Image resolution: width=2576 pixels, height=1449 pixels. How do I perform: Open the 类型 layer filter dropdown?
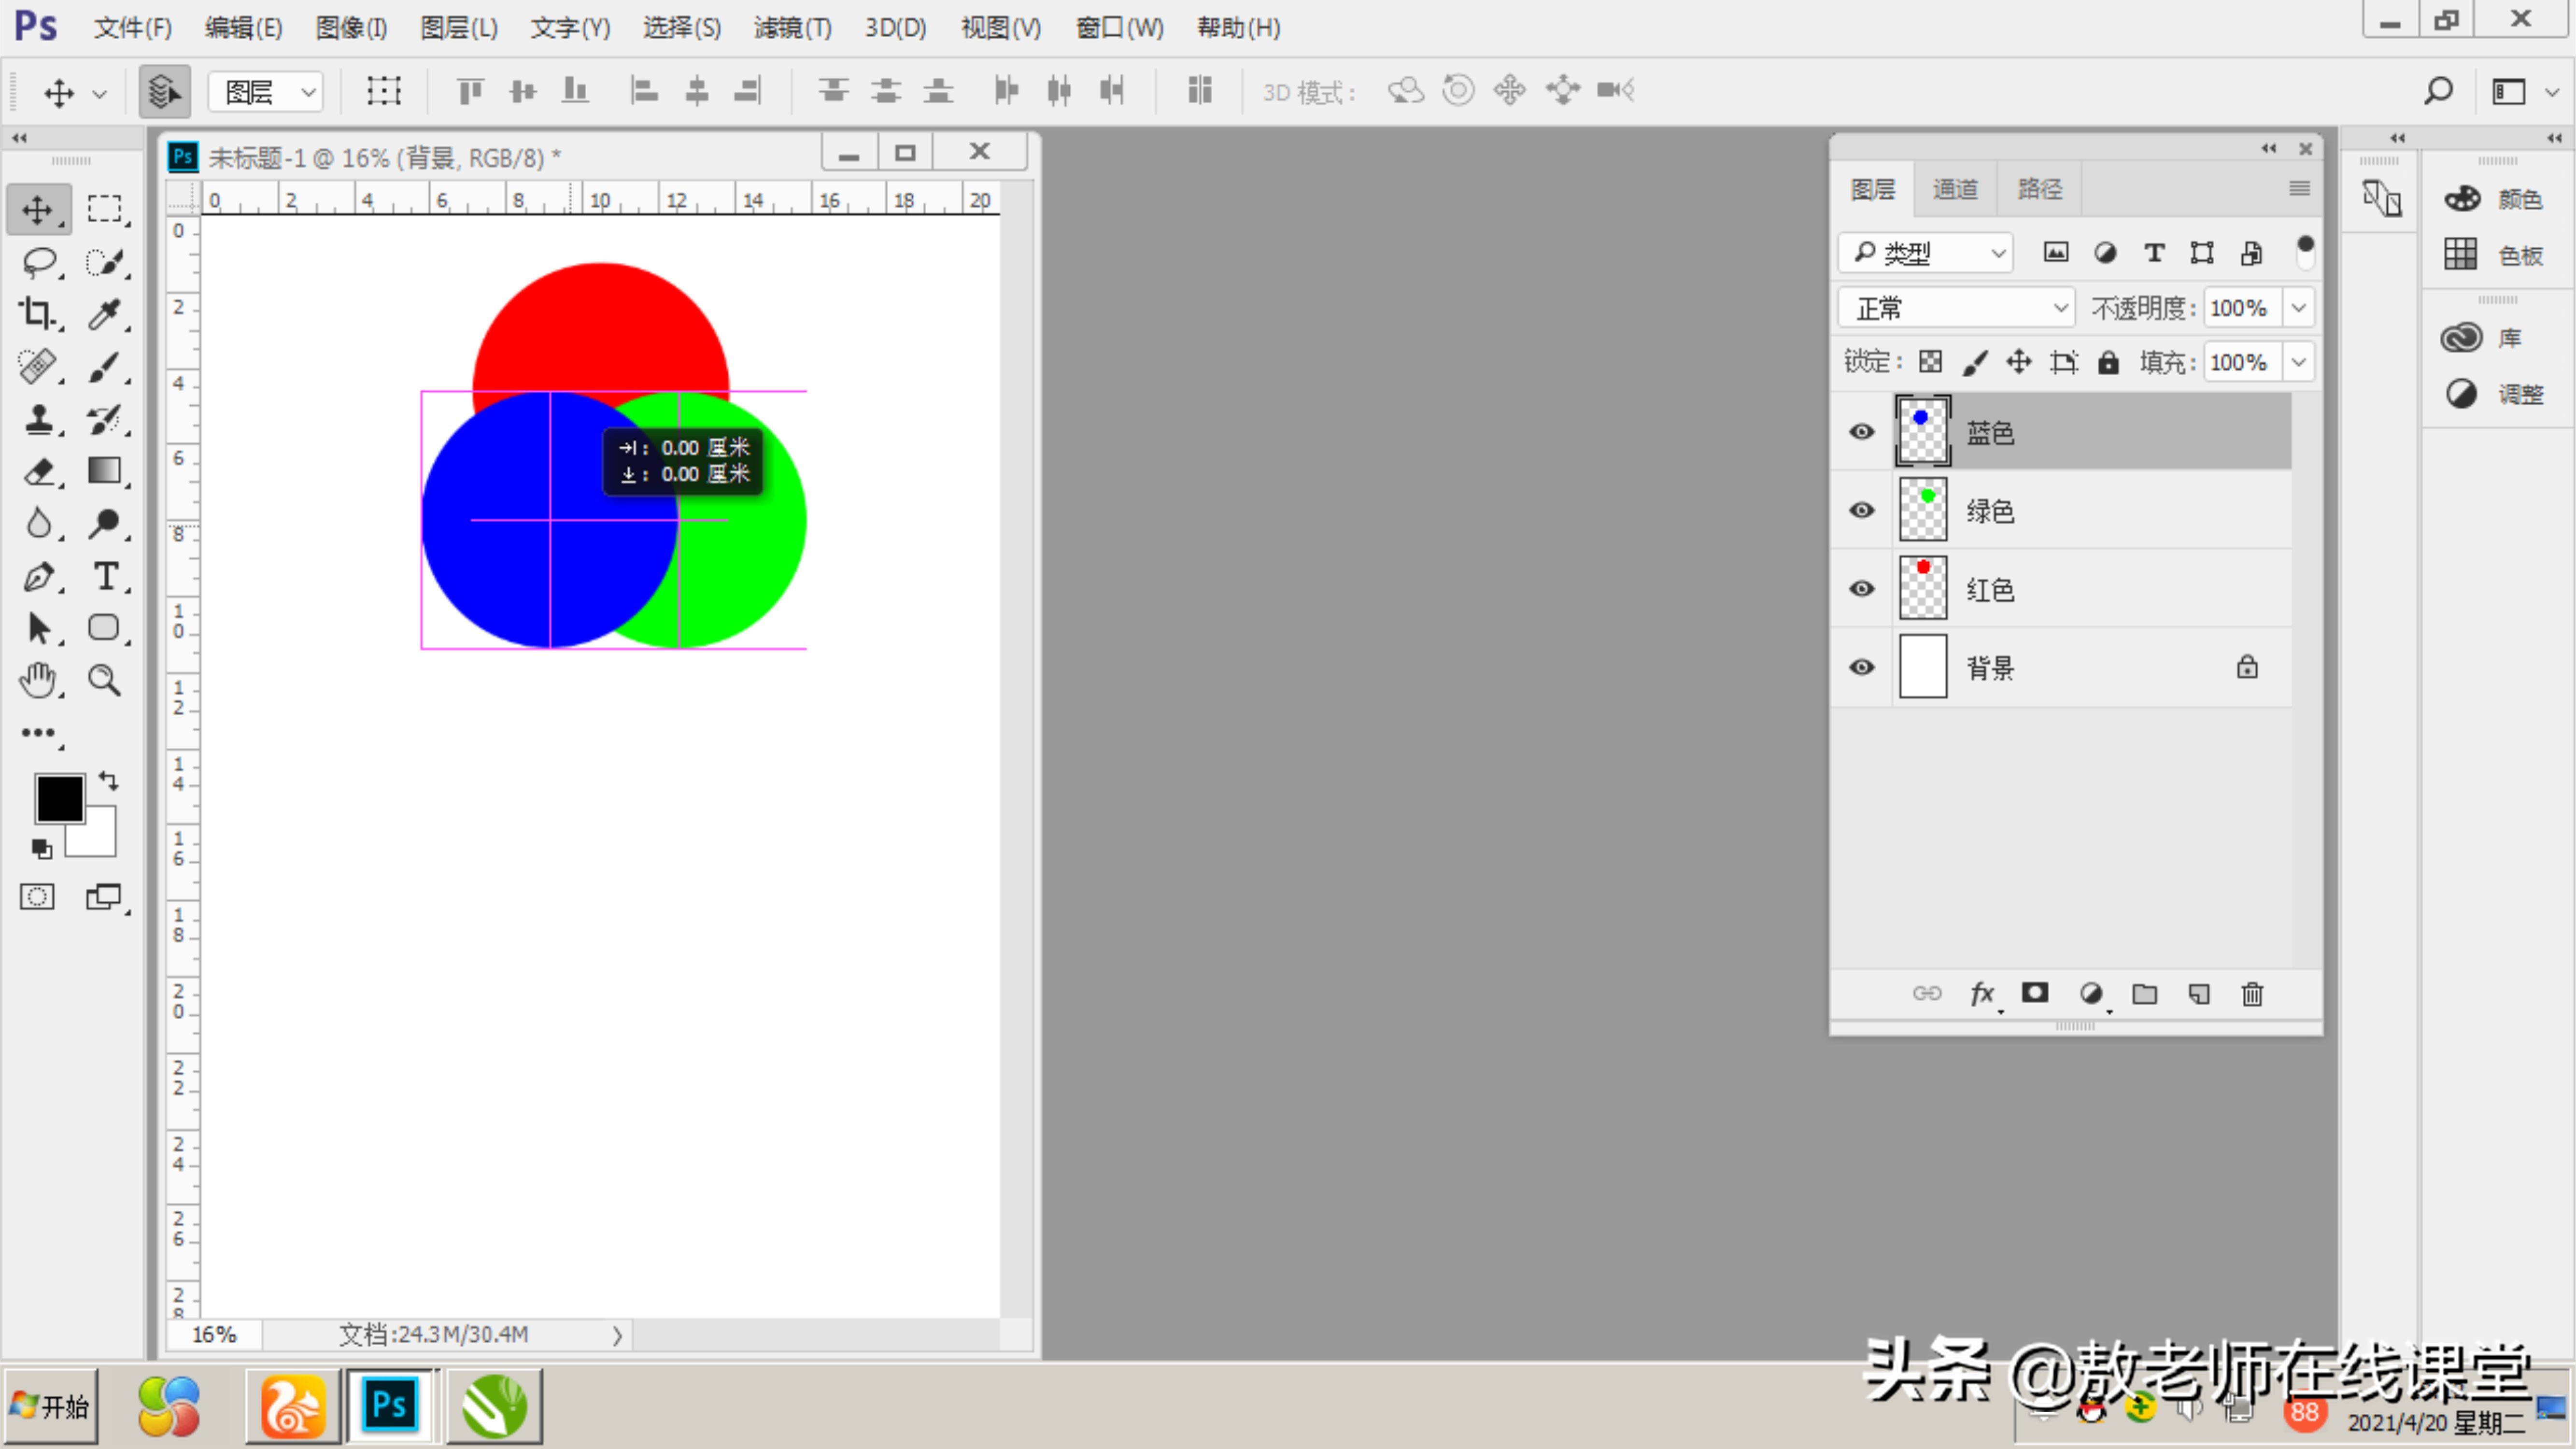(1925, 253)
